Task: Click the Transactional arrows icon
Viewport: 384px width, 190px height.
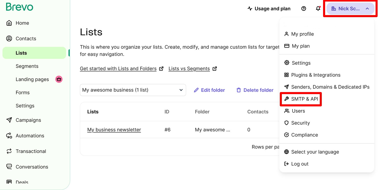Action: coord(9,151)
